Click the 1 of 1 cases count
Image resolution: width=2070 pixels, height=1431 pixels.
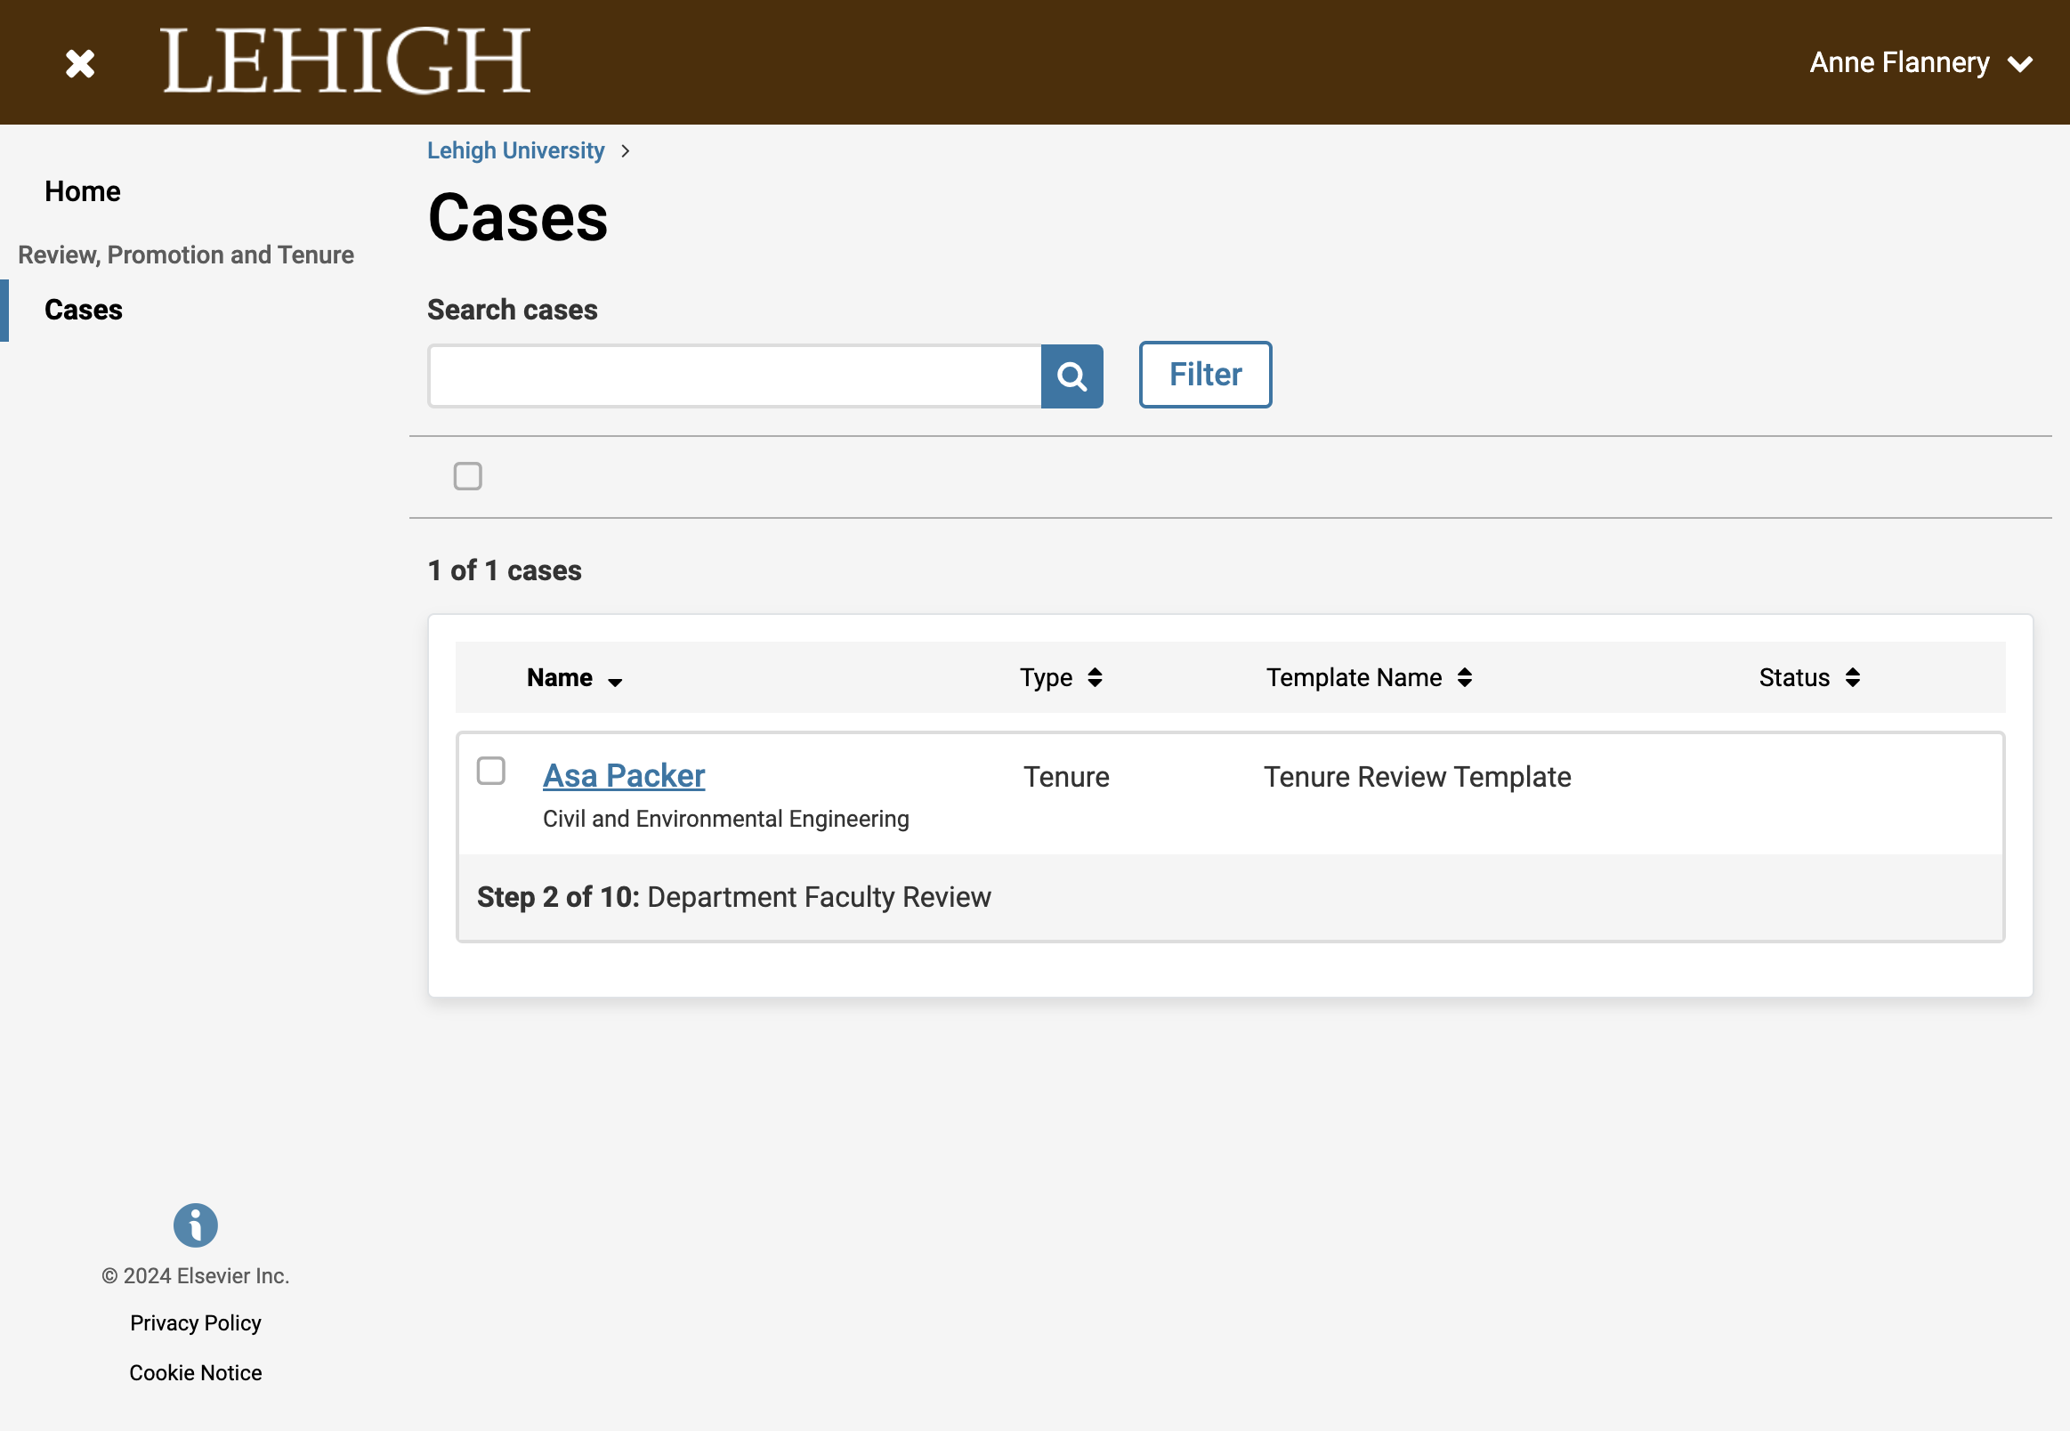pos(505,570)
